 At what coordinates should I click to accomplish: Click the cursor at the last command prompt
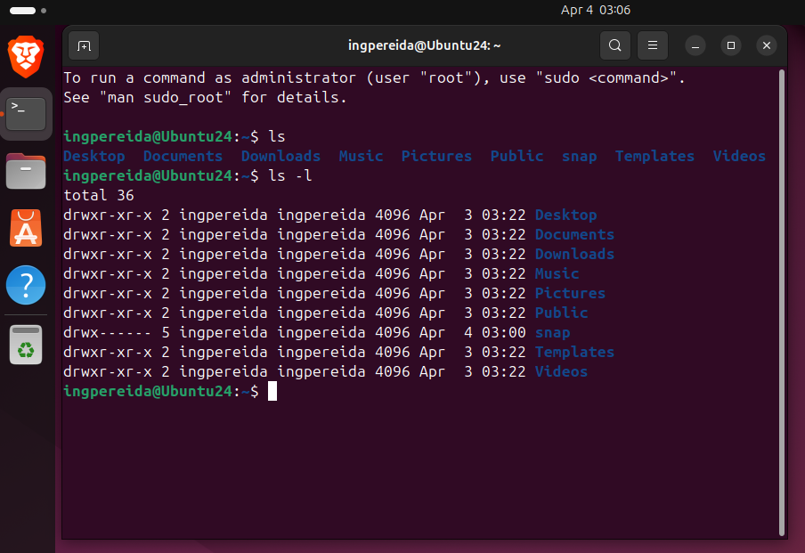pos(272,391)
